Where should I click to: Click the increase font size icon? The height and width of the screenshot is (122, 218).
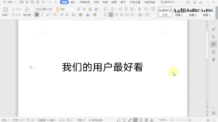coord(79,9)
